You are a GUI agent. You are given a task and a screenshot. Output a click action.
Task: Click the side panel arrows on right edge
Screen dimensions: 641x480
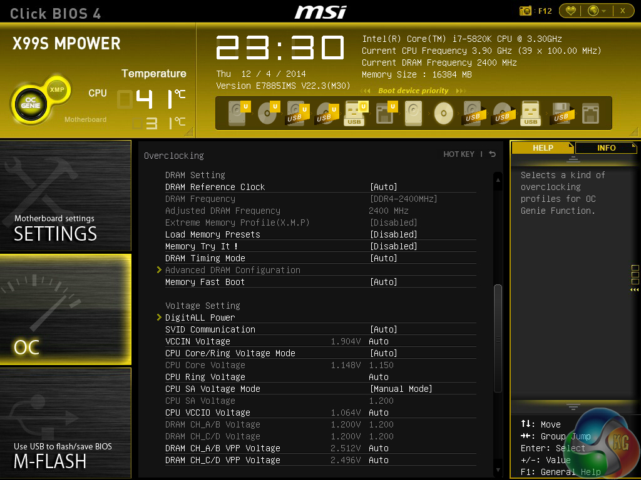(635, 289)
